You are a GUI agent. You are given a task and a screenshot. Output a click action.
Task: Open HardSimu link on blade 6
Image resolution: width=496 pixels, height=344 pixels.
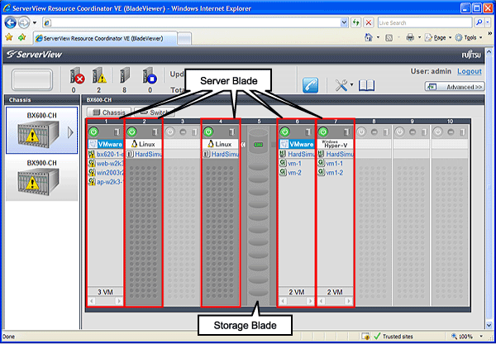[301, 154]
